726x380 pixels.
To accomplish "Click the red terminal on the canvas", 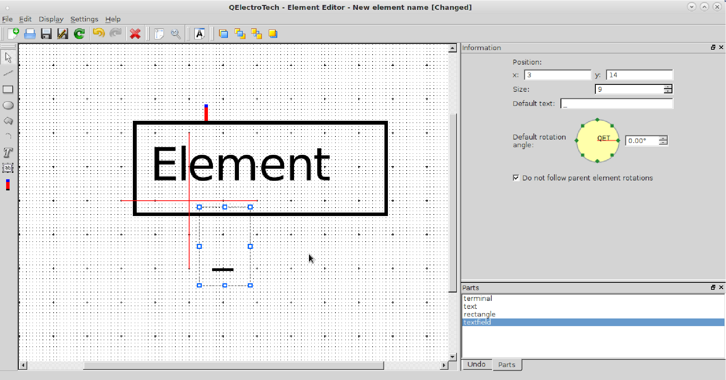I will pyautogui.click(x=206, y=113).
